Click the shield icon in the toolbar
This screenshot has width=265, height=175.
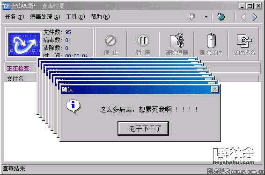(x=191, y=17)
